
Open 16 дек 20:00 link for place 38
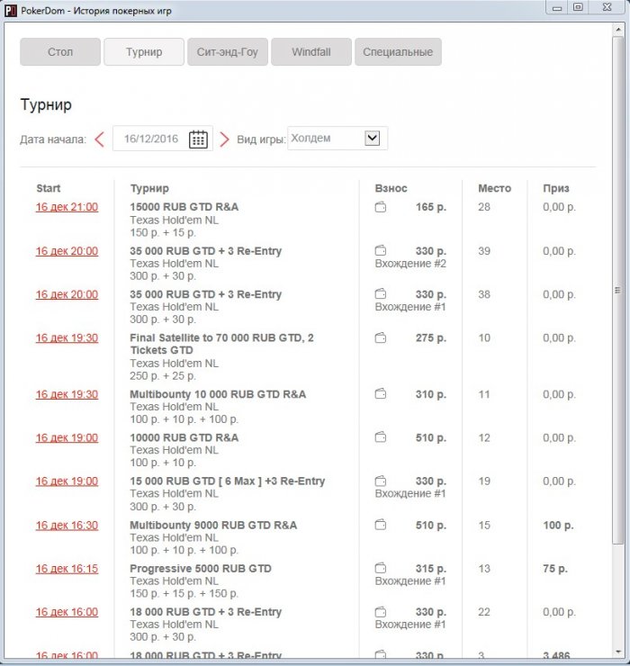[x=67, y=294]
